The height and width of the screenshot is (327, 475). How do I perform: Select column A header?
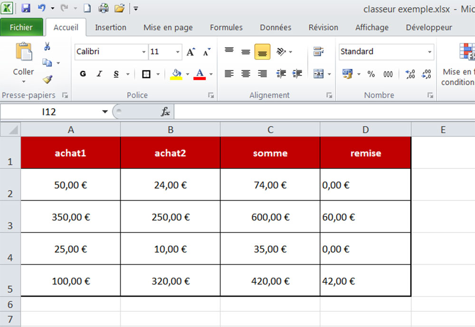point(71,130)
